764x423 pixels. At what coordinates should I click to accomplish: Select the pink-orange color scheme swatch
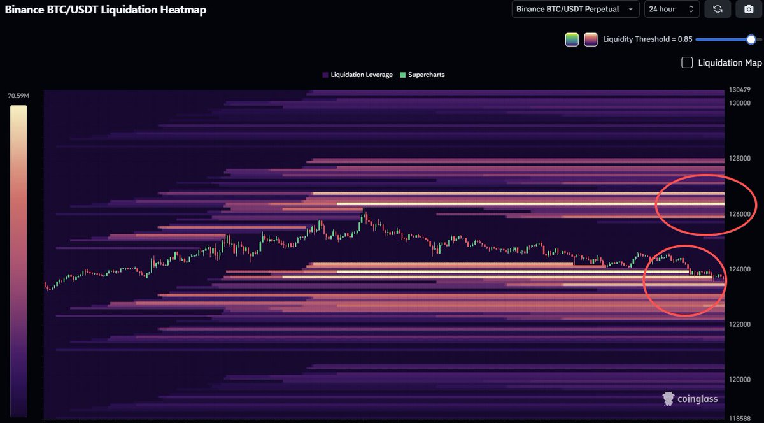click(591, 39)
